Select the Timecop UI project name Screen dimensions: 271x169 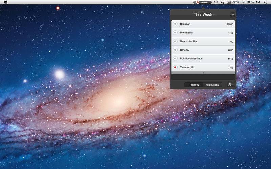click(187, 67)
